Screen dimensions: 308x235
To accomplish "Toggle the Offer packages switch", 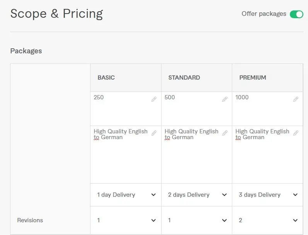I will point(296,14).
